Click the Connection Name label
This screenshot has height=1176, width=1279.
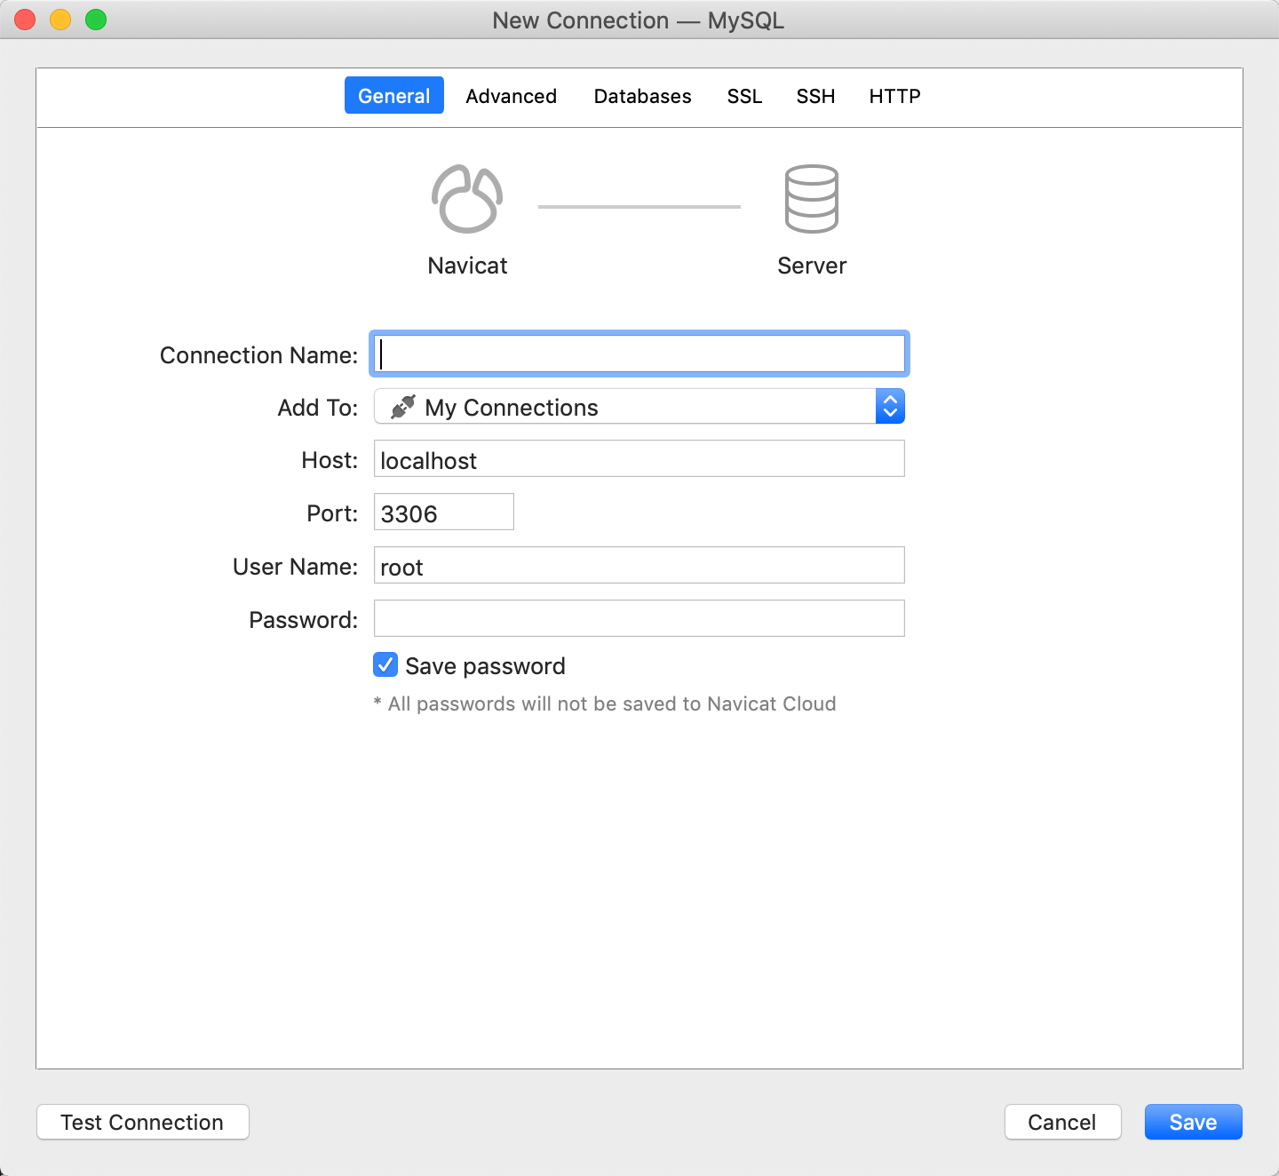click(x=259, y=355)
